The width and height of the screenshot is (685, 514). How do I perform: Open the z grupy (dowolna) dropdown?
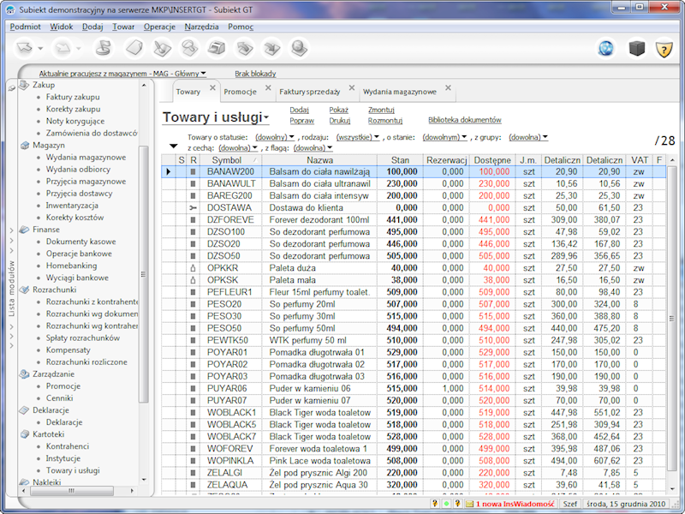(x=528, y=137)
